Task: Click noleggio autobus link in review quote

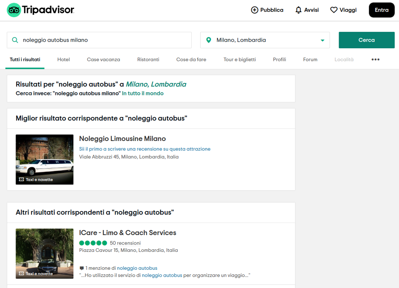Action: coord(162,275)
